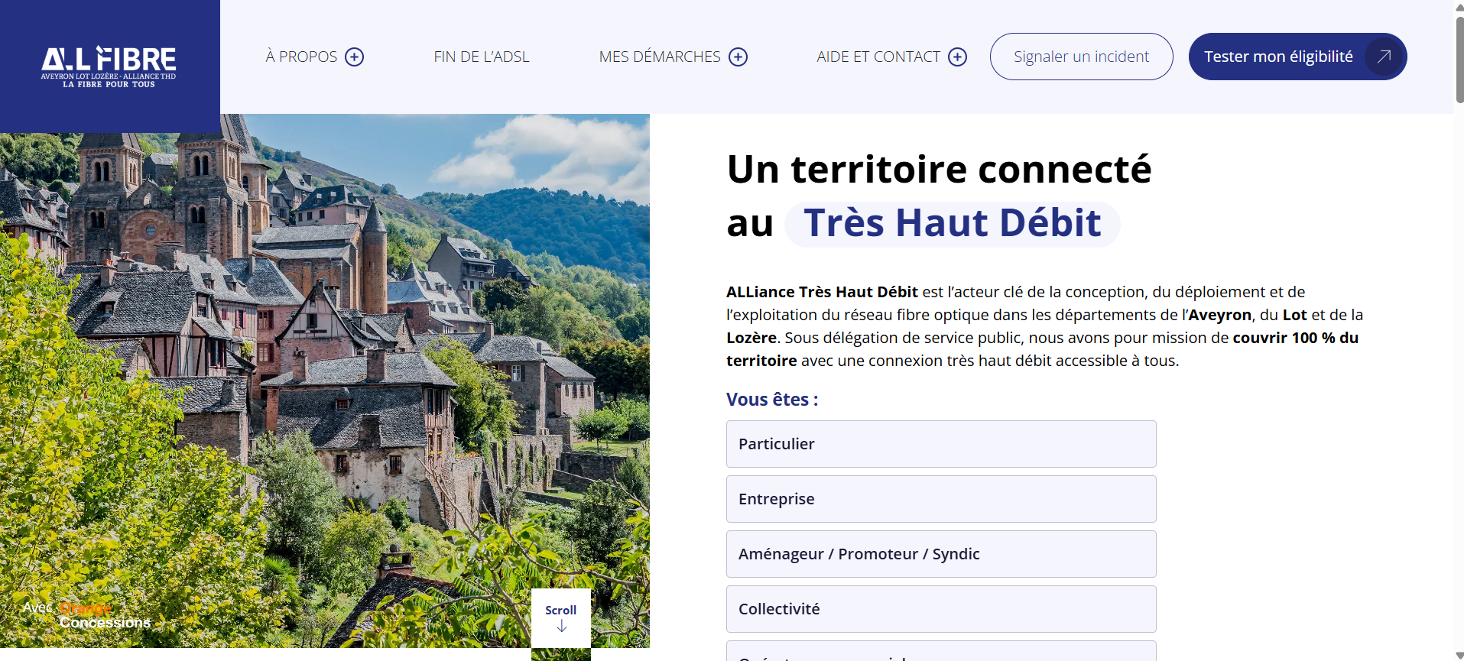
Task: Click the arrow icon in Tester mon éligibilité
Action: click(x=1384, y=57)
